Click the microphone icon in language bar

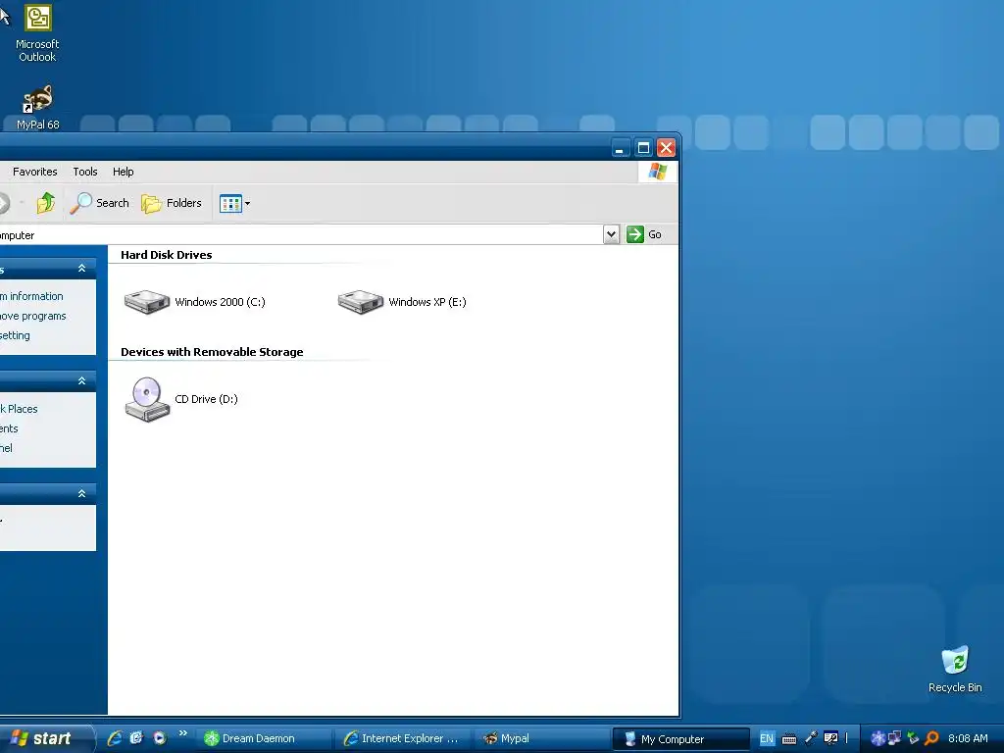point(811,738)
